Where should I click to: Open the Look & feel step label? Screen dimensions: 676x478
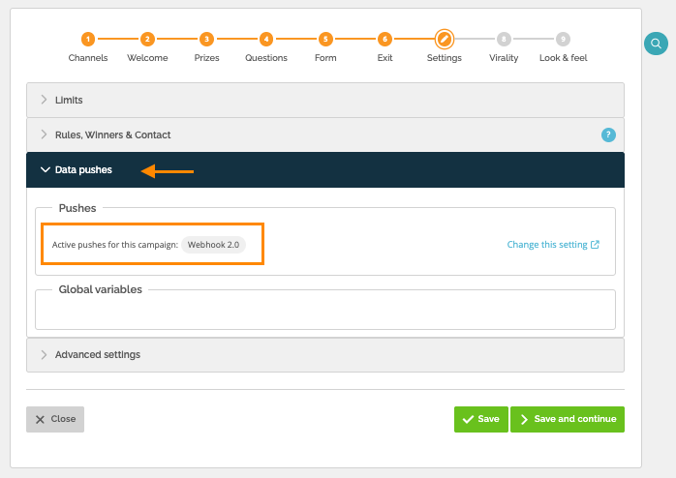[x=563, y=58]
